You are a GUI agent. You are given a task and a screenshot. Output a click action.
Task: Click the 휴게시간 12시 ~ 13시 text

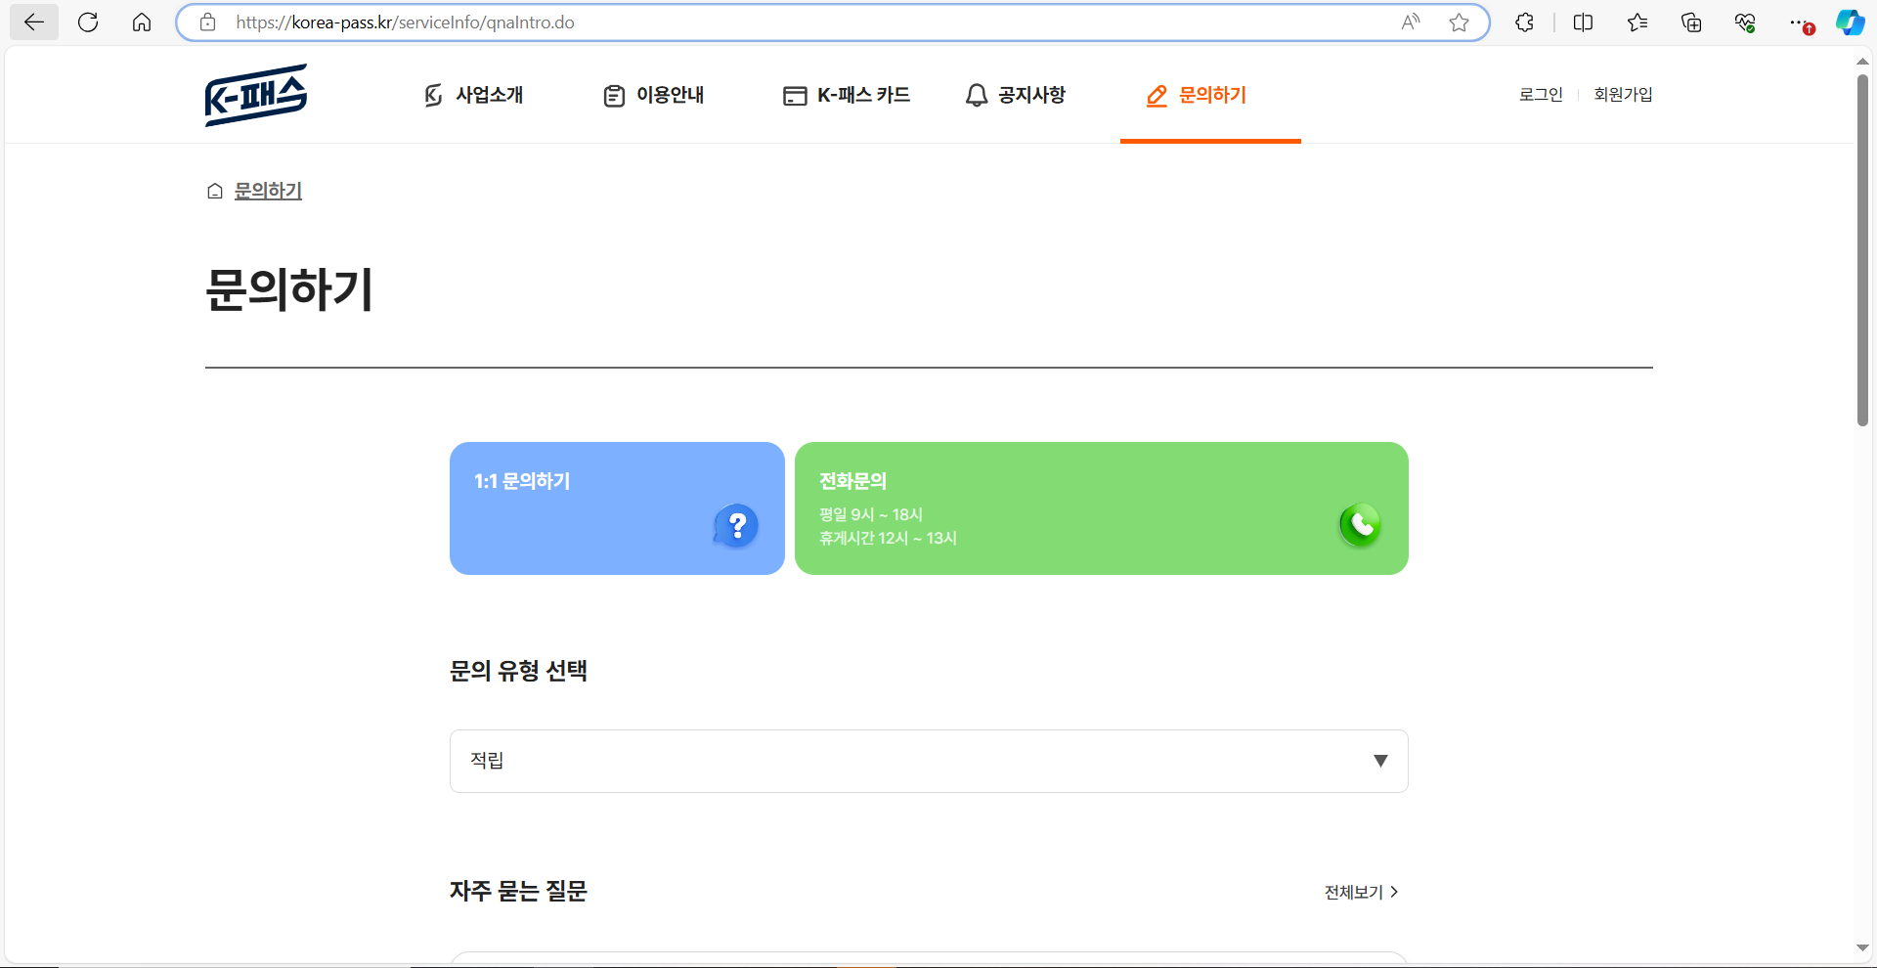tap(888, 538)
